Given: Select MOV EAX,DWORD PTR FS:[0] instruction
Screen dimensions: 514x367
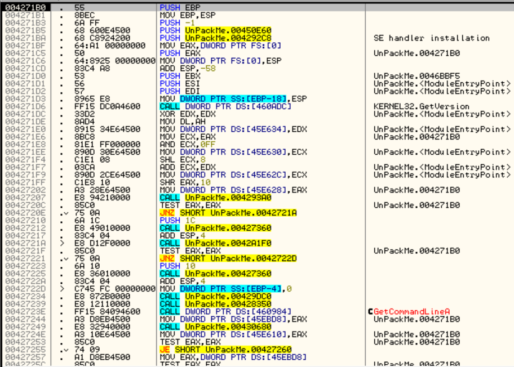Looking at the screenshot, I should pyautogui.click(x=220, y=46).
